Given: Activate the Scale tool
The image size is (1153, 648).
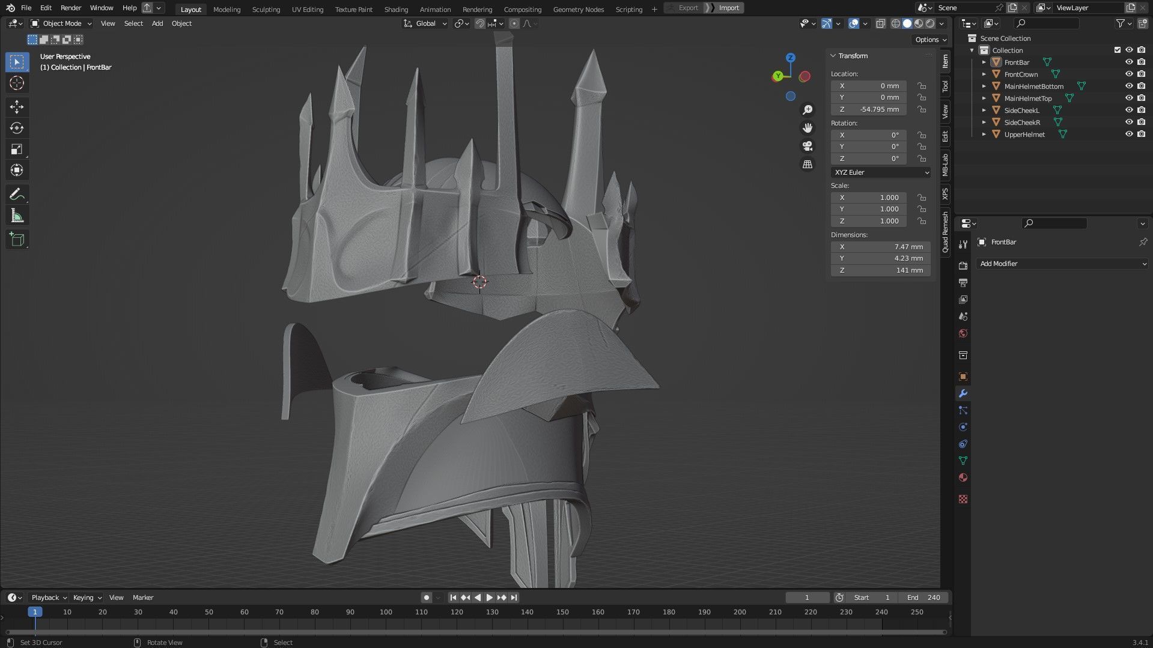Looking at the screenshot, I should [x=17, y=149].
